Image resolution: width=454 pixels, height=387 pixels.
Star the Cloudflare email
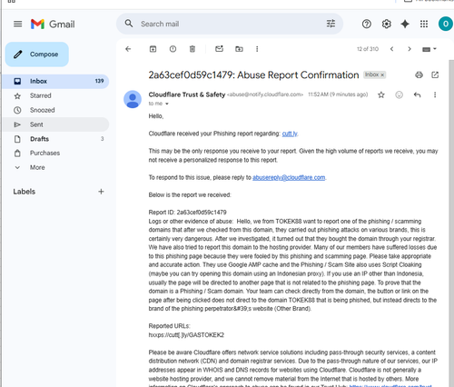[381, 94]
